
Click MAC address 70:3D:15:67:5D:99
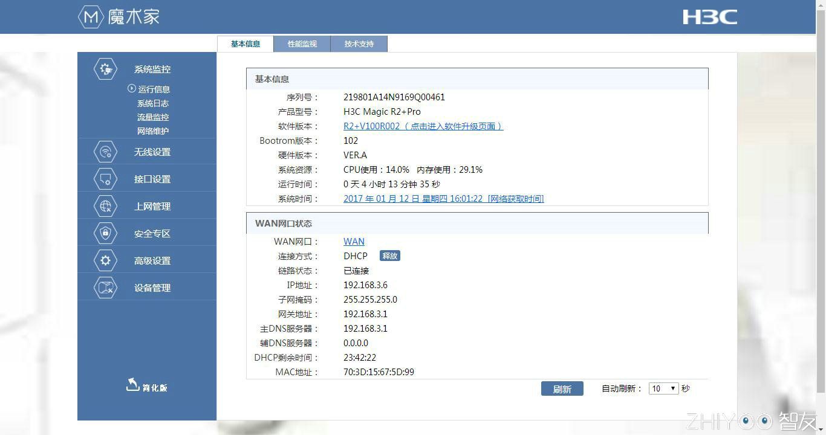tap(379, 372)
